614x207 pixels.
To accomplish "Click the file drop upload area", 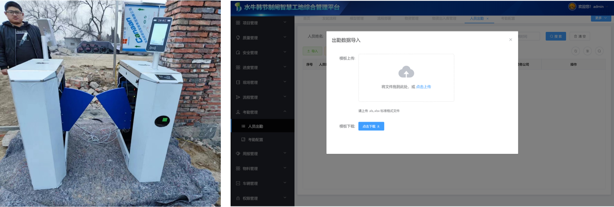I will coord(406,78).
